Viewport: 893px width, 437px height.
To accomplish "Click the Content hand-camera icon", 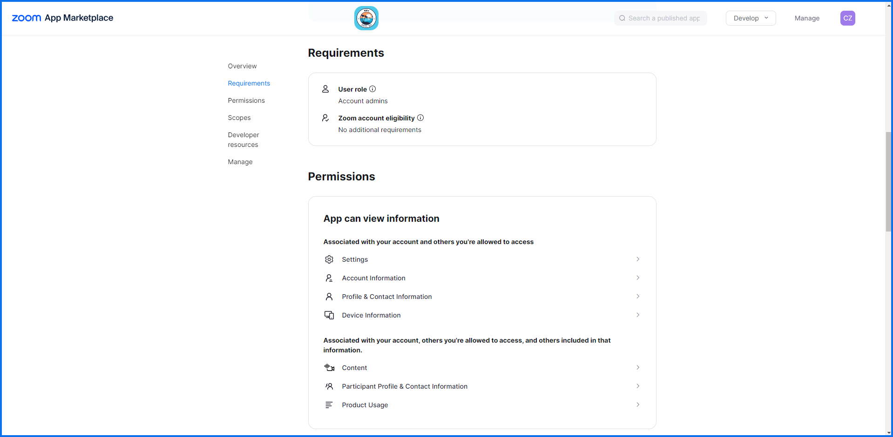I will (x=329, y=368).
